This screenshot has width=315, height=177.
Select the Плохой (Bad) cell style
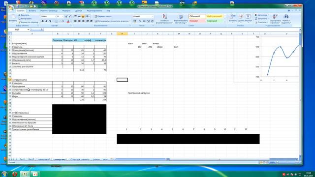197,21
